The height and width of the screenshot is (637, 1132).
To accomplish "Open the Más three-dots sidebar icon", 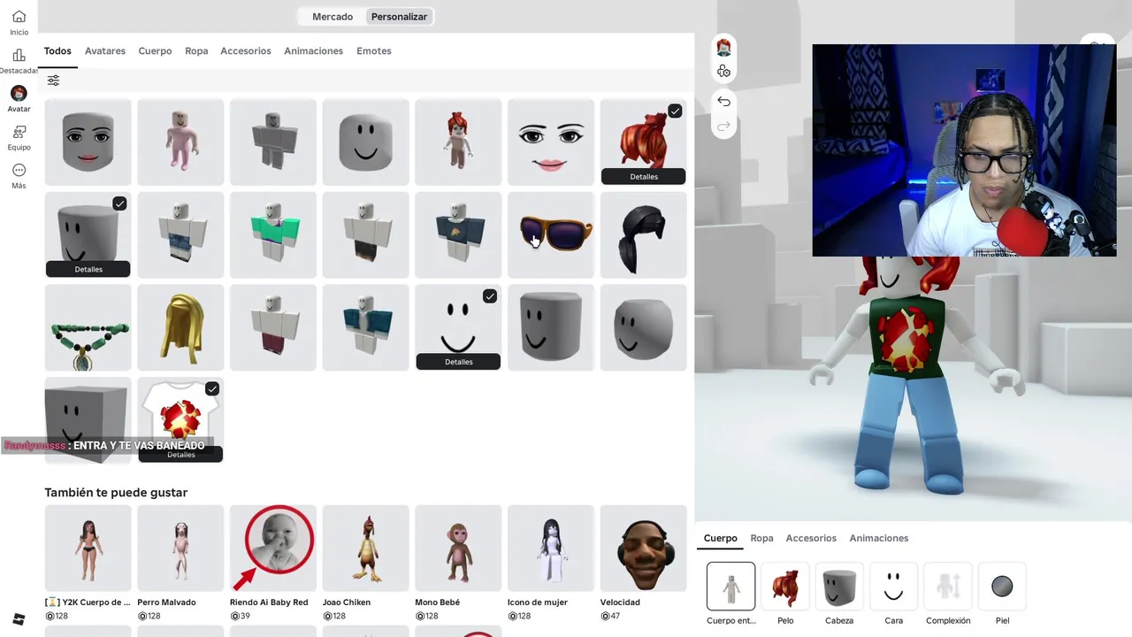I will (19, 170).
